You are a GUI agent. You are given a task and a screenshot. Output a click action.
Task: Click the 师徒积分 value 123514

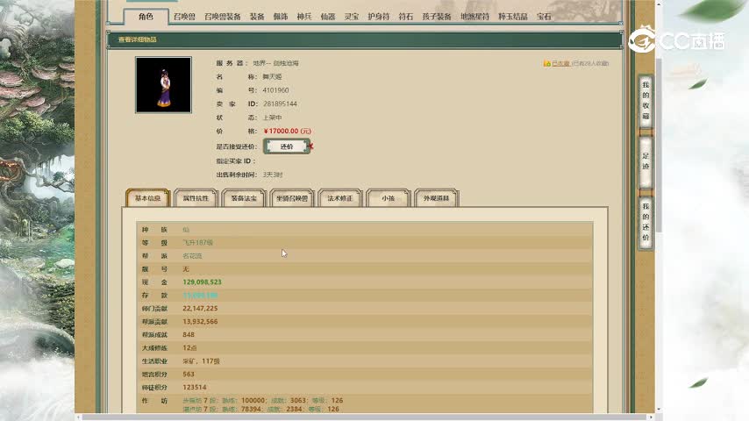(x=195, y=387)
